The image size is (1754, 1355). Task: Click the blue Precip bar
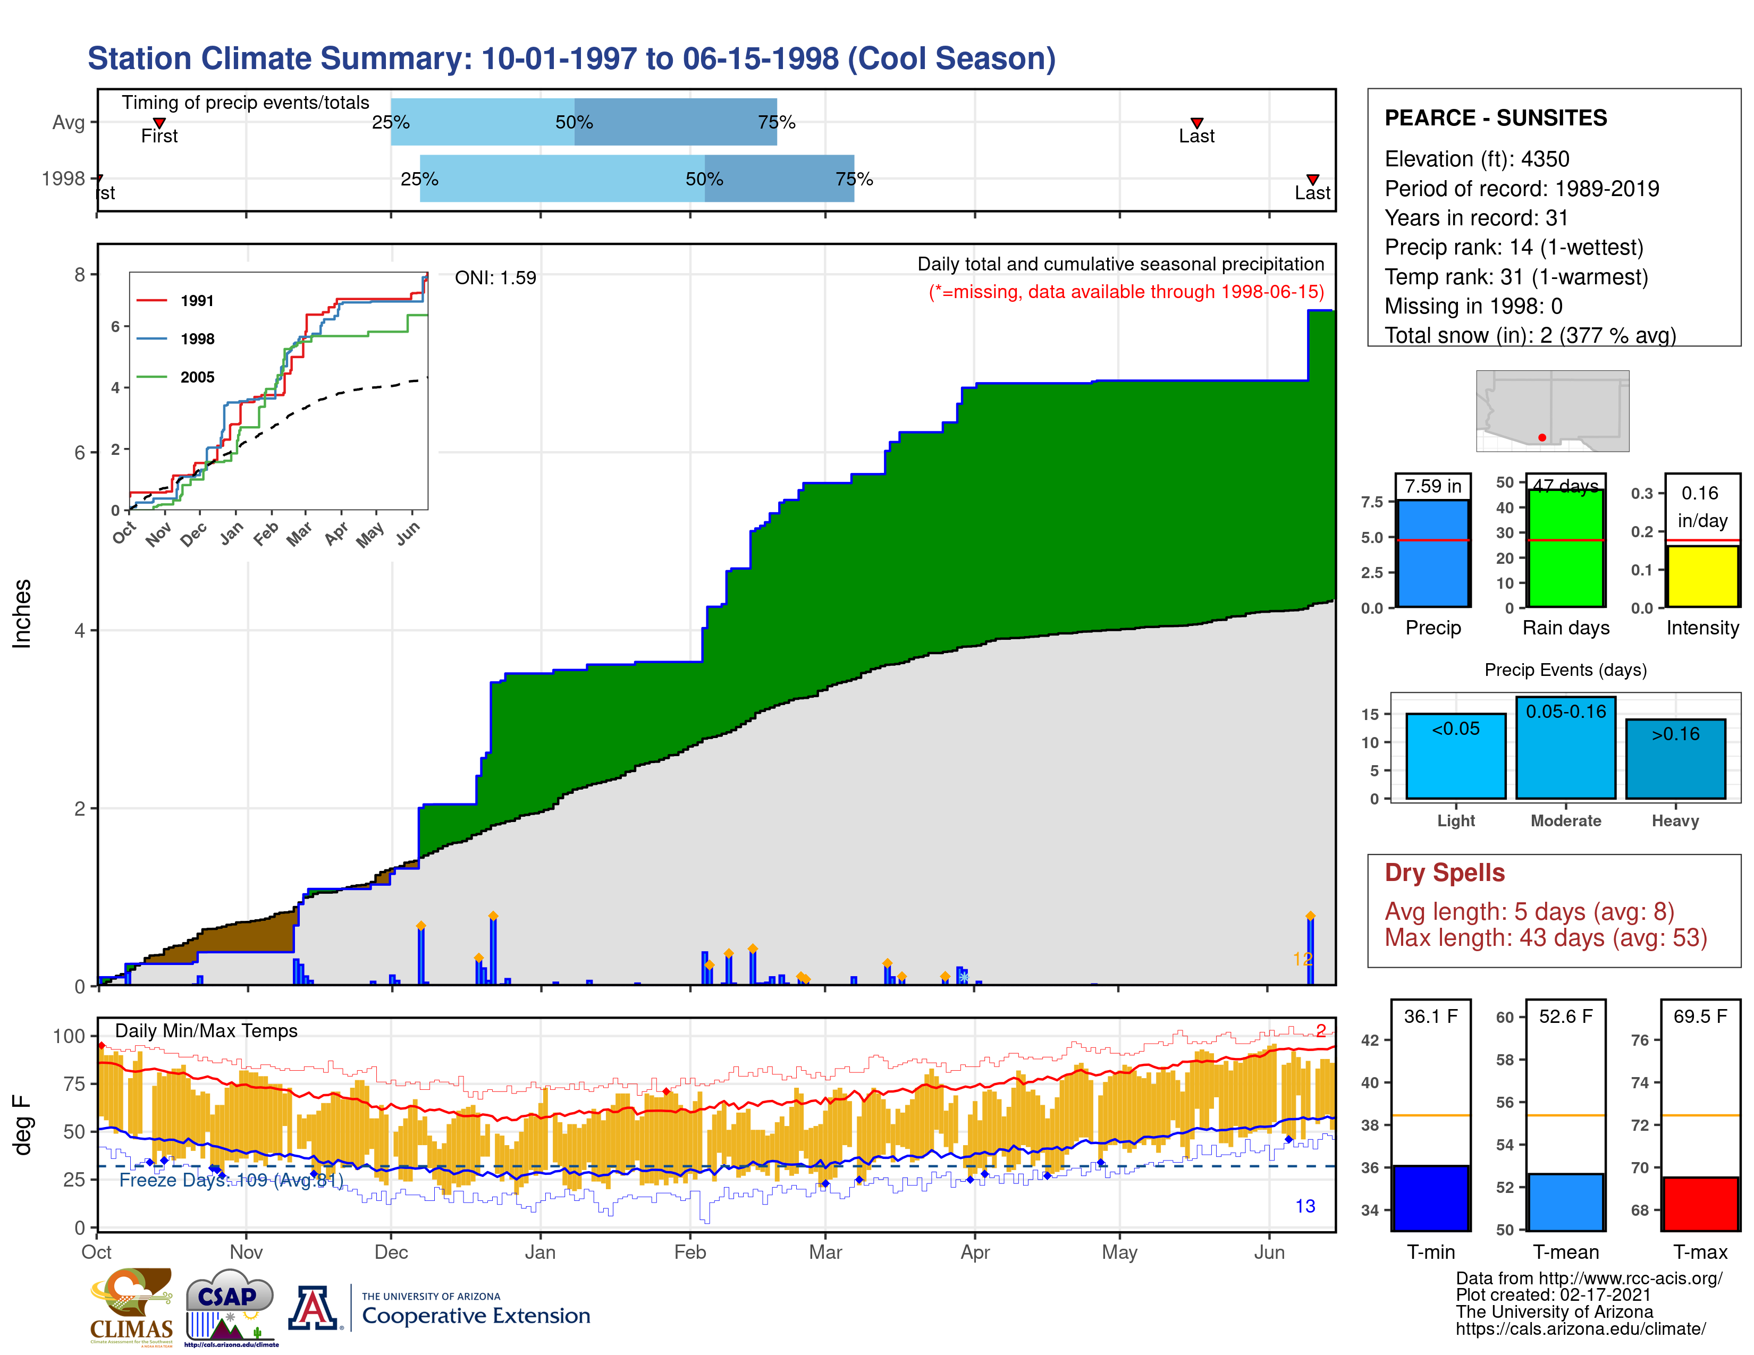click(1433, 553)
